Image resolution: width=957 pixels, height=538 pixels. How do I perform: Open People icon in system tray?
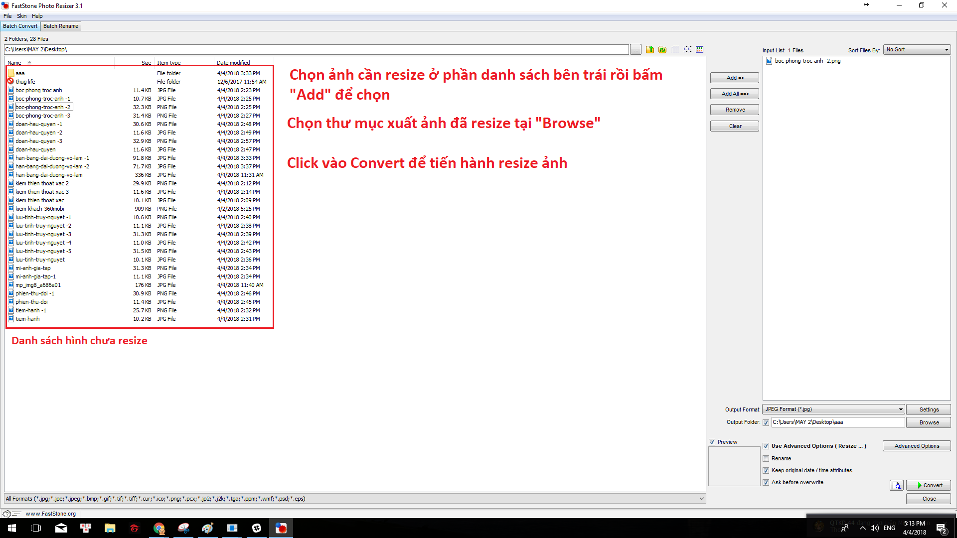click(845, 528)
